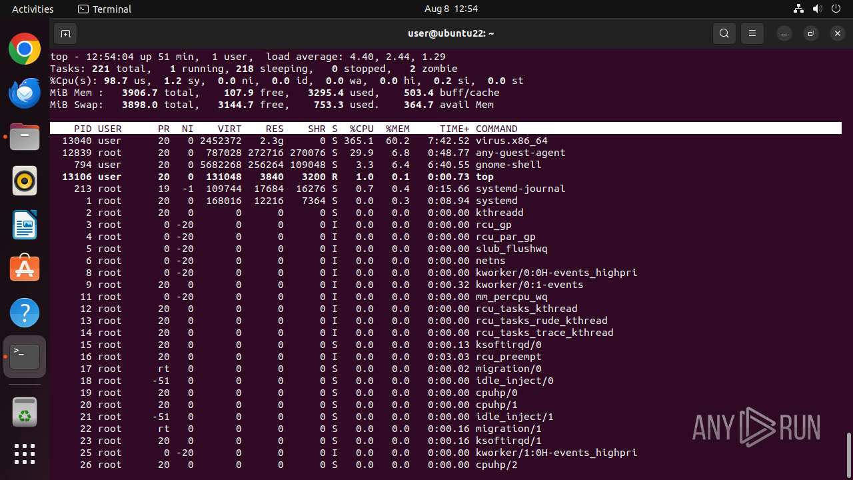Click the volume icon in top bar
853x480 pixels.
coord(817,9)
